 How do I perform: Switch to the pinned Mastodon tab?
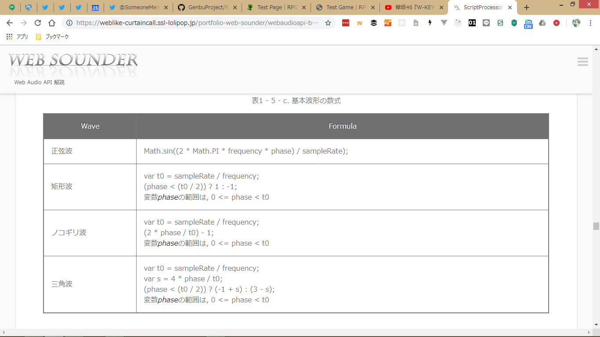29,7
